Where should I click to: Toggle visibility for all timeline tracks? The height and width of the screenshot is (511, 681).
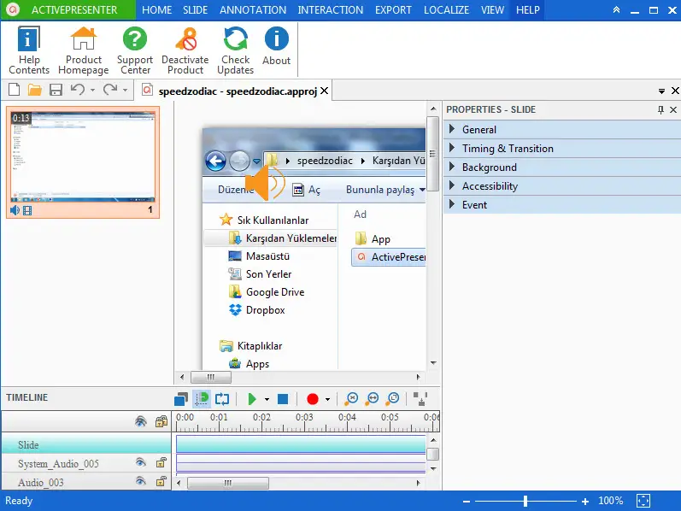pos(140,421)
